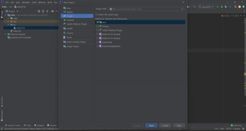Open the Terminal tool window tab

click(52, 125)
